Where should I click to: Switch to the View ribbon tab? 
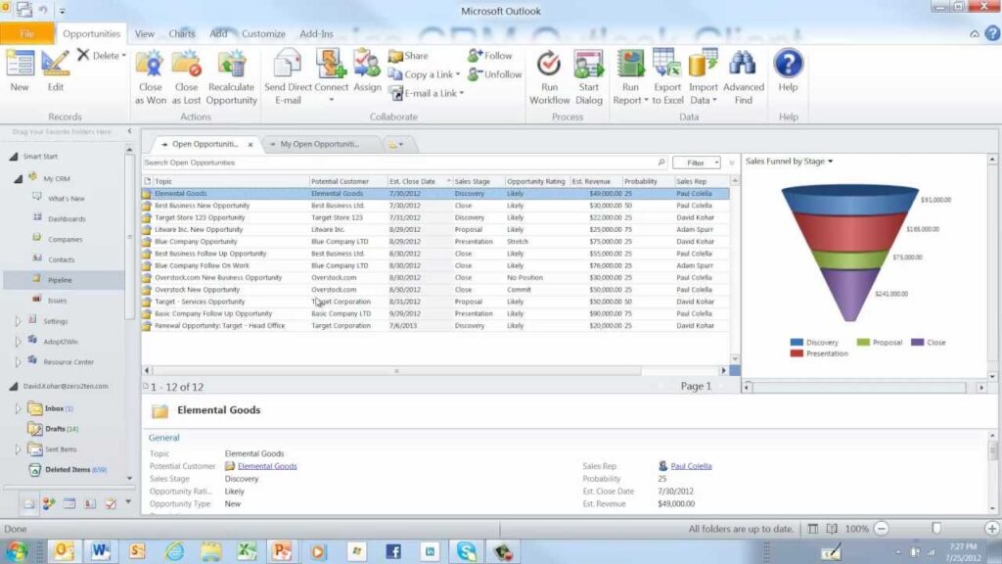[145, 34]
